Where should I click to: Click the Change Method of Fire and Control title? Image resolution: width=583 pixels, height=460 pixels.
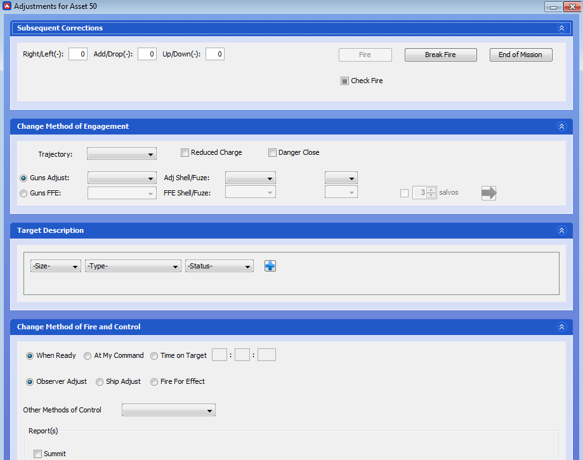79,327
